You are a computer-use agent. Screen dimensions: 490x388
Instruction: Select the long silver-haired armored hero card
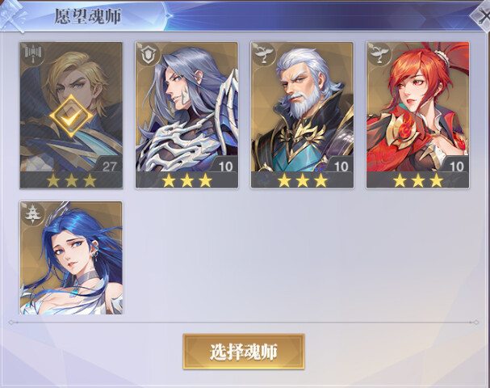pyautogui.click(x=186, y=115)
